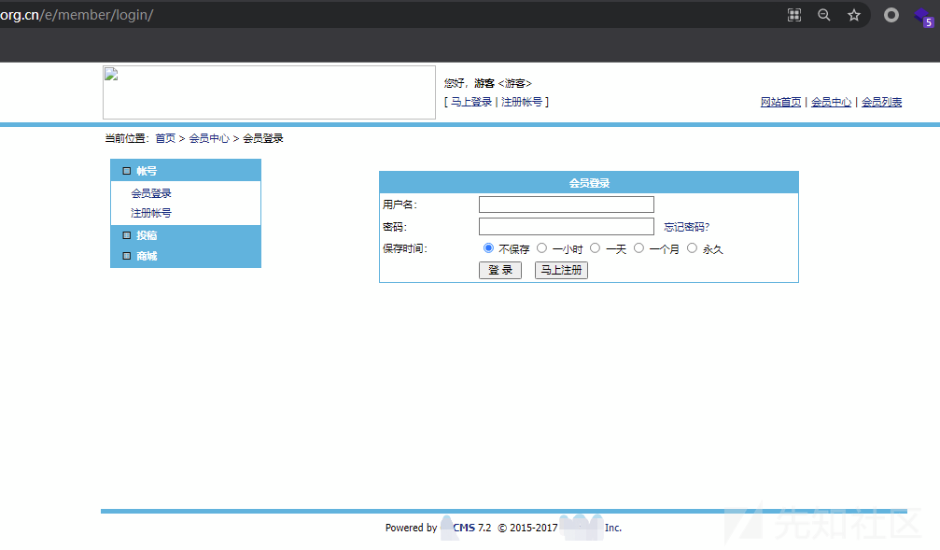940x550 pixels.
Task: Select the 不保存 radio option
Action: (488, 248)
